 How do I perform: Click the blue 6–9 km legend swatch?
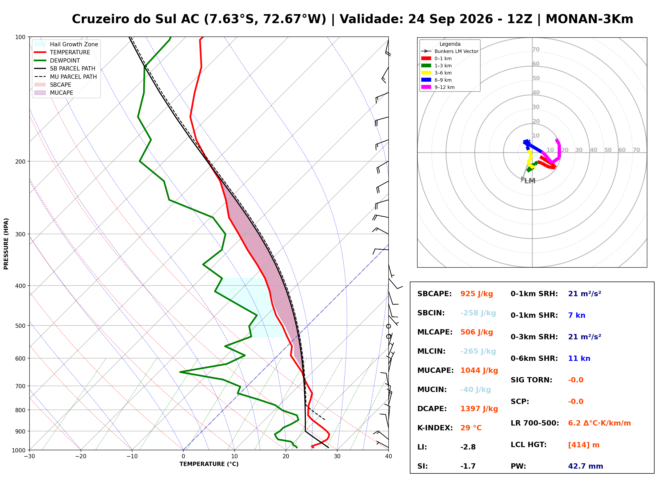pyautogui.click(x=426, y=80)
